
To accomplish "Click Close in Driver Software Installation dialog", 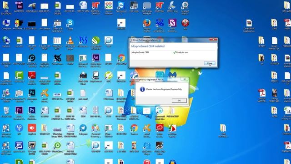I will point(210,63).
